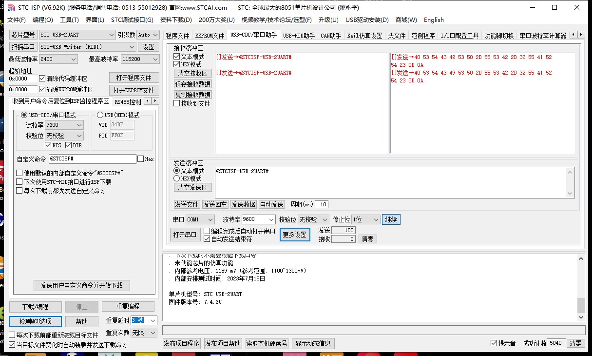Viewport: 592px width, 356px height.
Task: Enable the Hex checkbox beside custom command
Action: (141, 159)
